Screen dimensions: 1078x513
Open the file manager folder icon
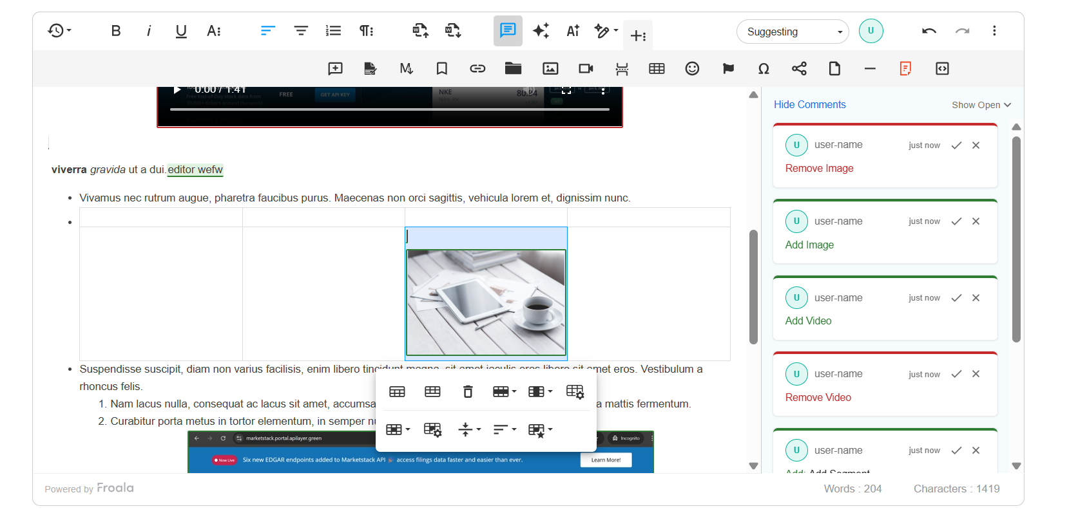(x=513, y=69)
